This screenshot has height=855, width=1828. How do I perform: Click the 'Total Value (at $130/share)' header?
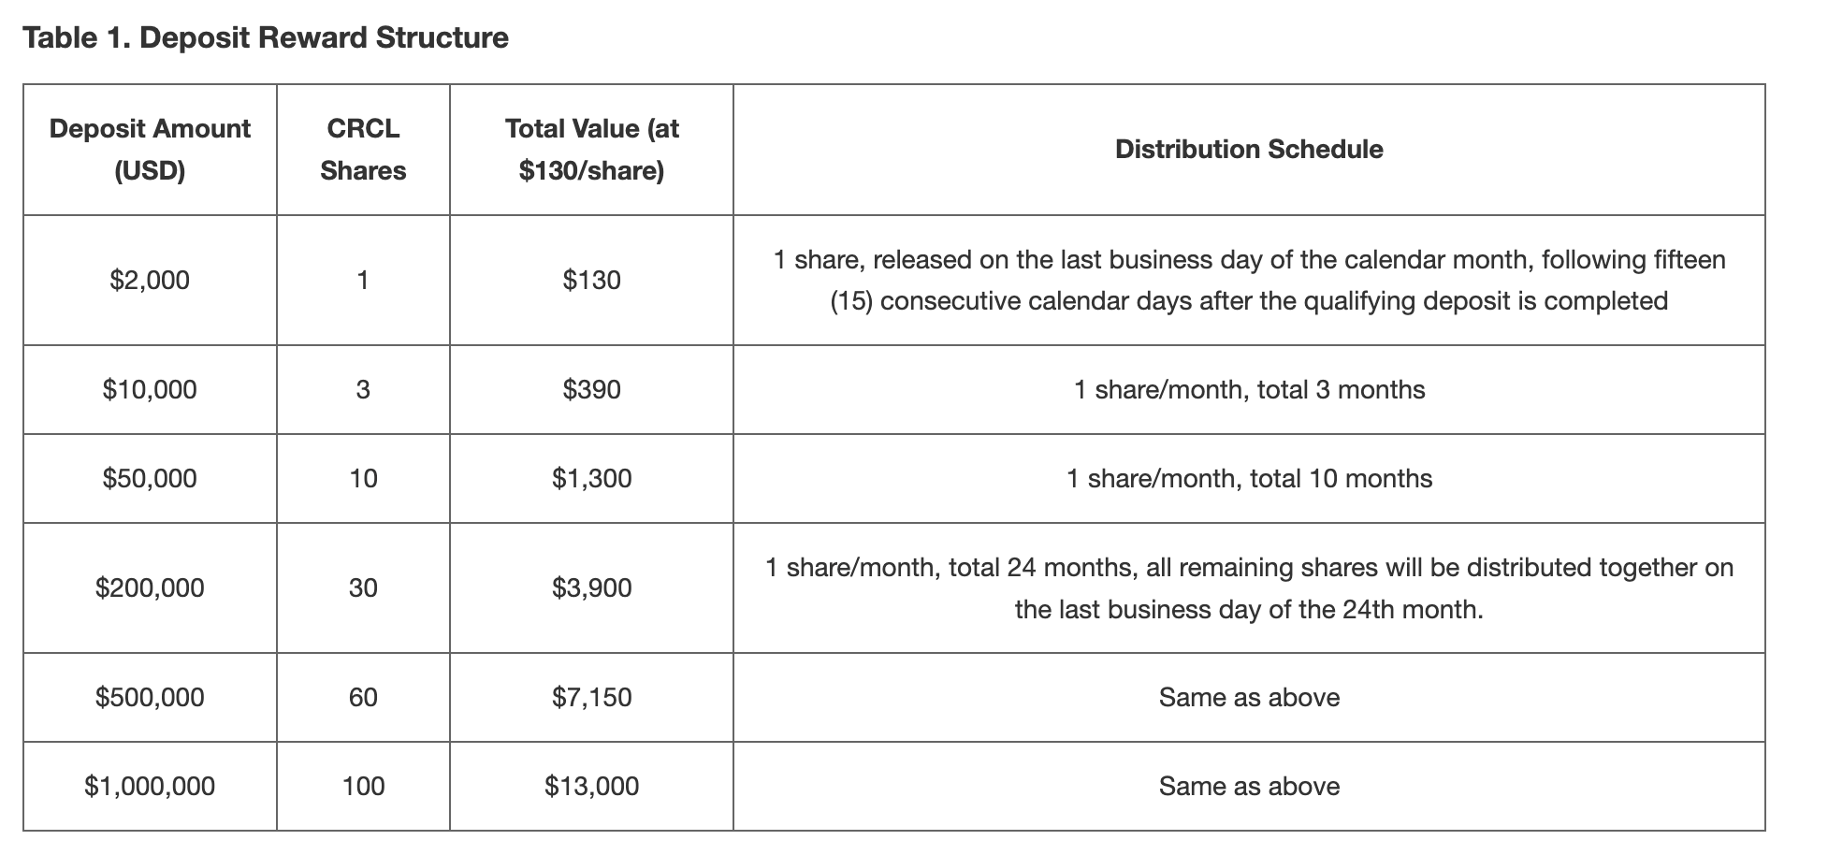tap(591, 150)
